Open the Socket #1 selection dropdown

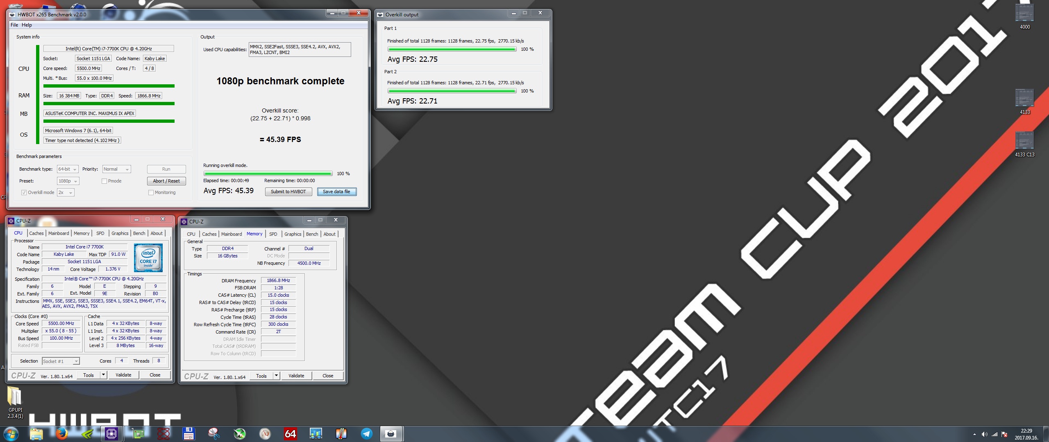click(x=61, y=361)
